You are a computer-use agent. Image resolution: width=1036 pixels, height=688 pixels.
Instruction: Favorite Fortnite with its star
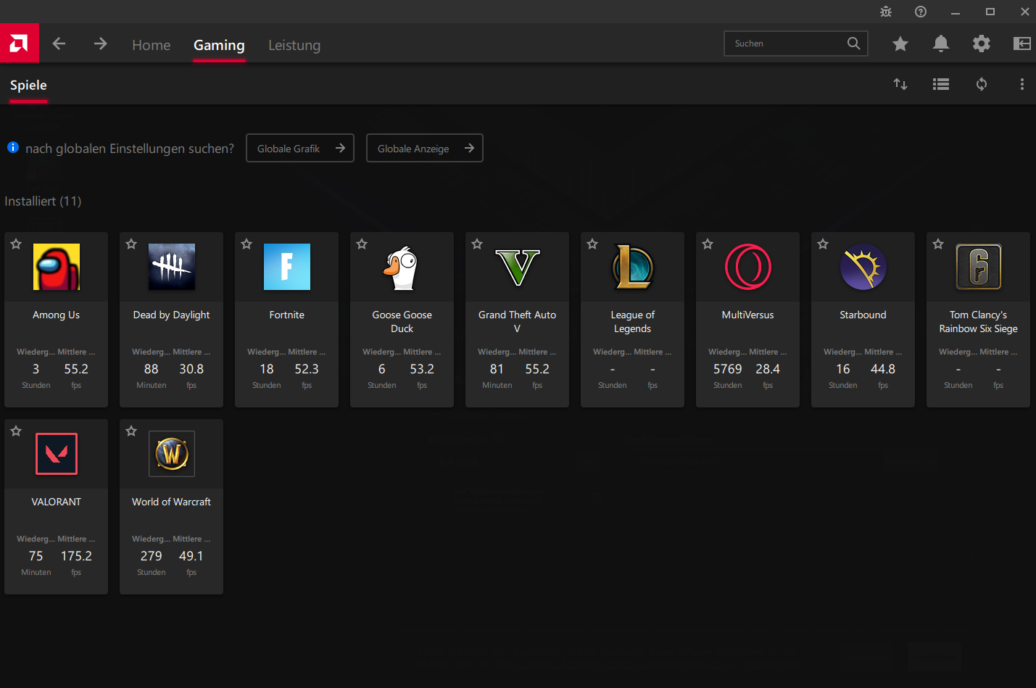(x=246, y=244)
